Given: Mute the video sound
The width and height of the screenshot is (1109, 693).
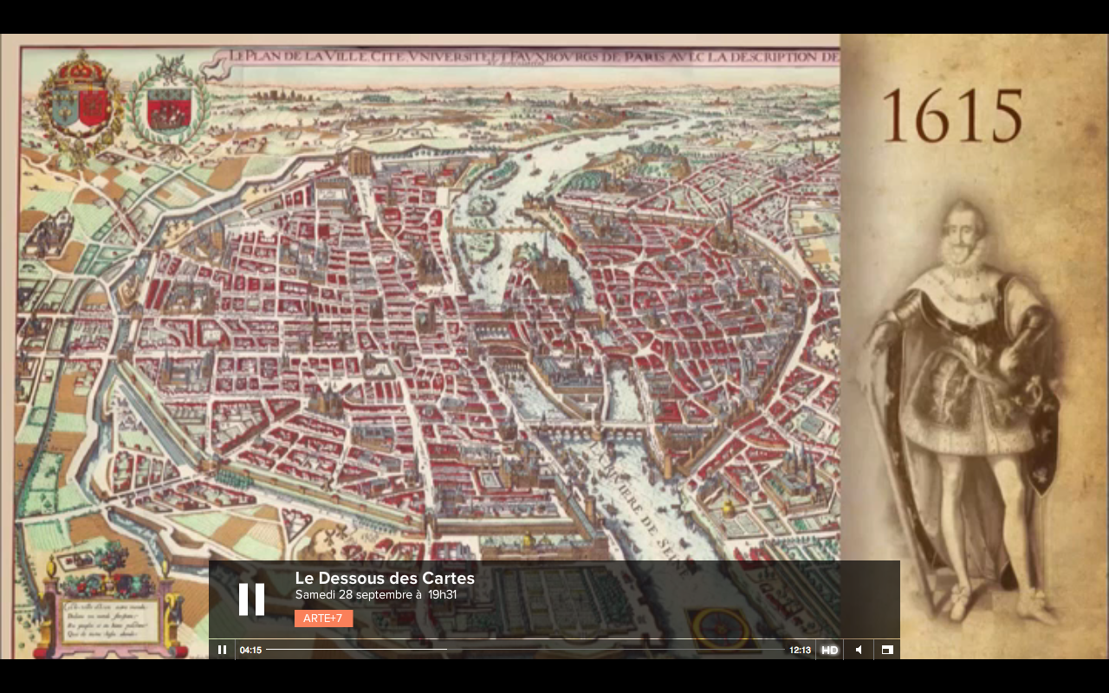Looking at the screenshot, I should (859, 650).
